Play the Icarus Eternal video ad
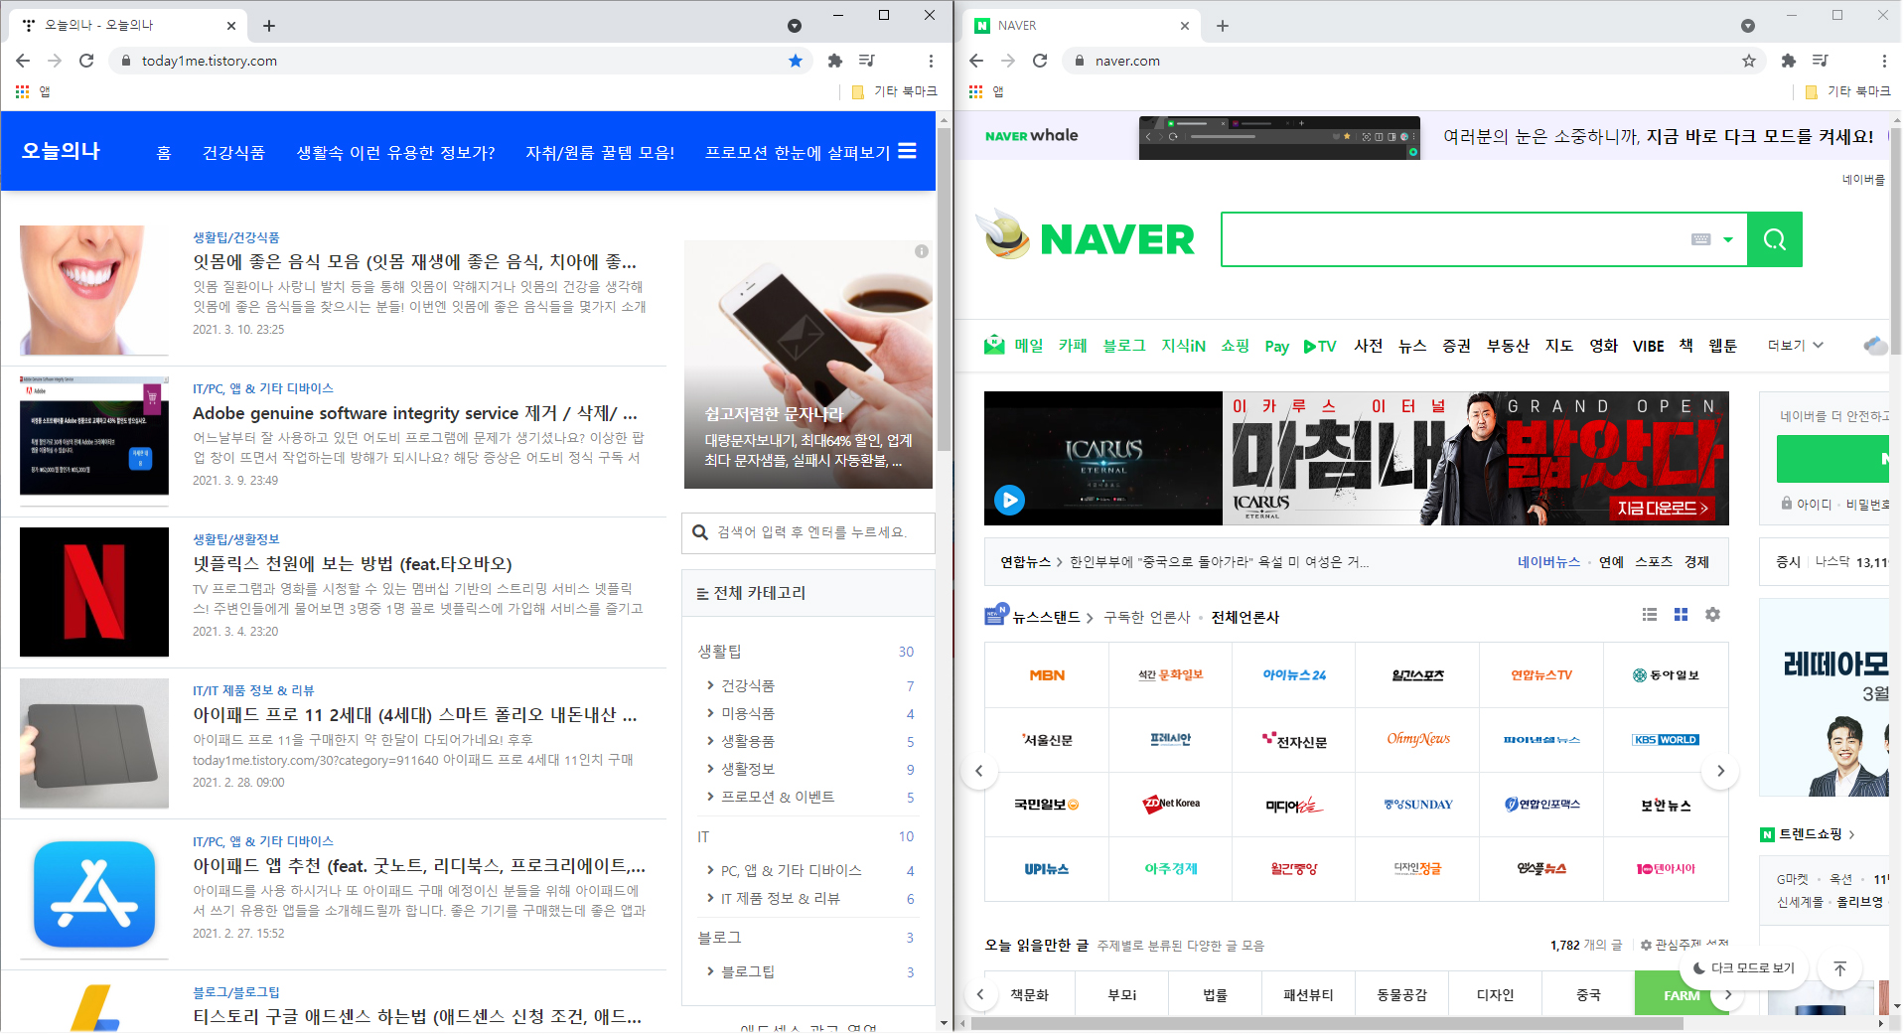1904x1034 pixels. 1010,500
